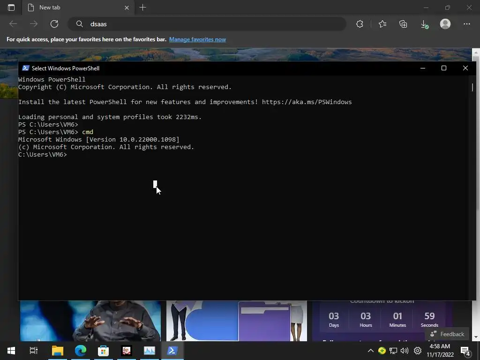This screenshot has height=360, width=480.
Task: Close the New tab browser tab
Action: point(127,7)
